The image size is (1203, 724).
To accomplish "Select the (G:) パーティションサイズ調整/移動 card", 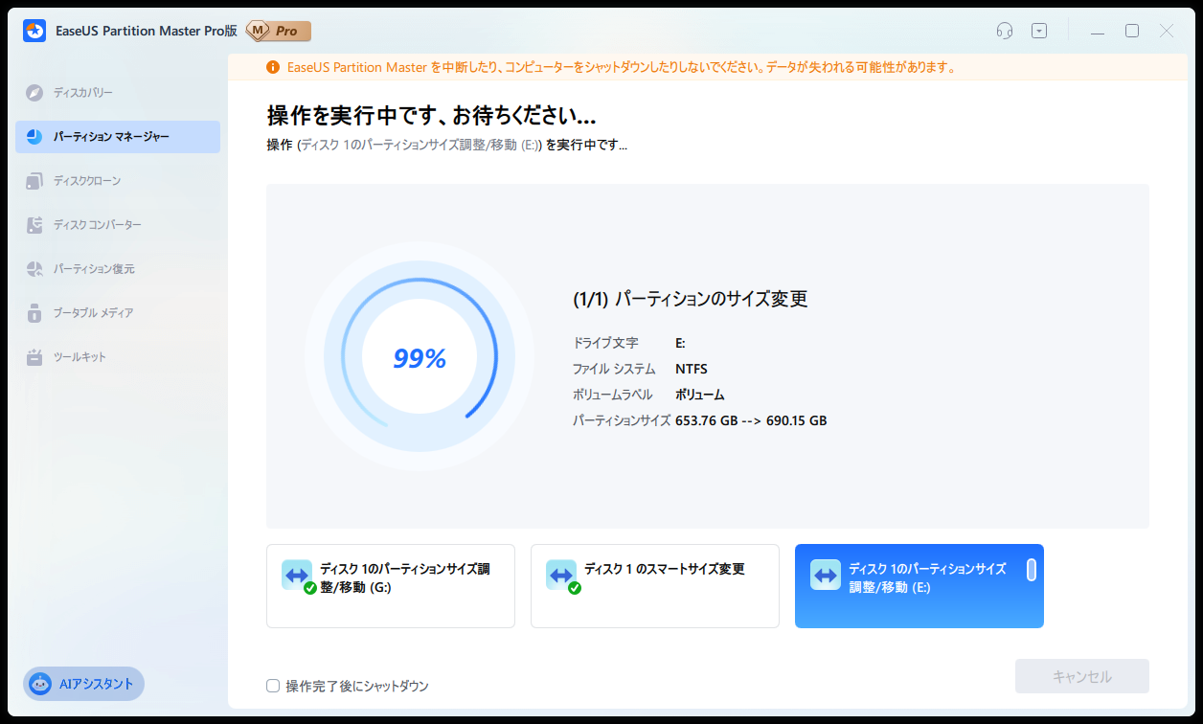I will 391,586.
